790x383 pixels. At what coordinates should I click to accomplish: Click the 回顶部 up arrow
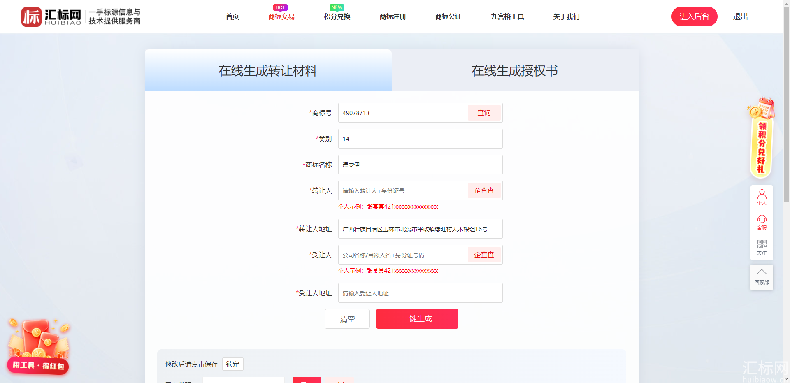[762, 277]
